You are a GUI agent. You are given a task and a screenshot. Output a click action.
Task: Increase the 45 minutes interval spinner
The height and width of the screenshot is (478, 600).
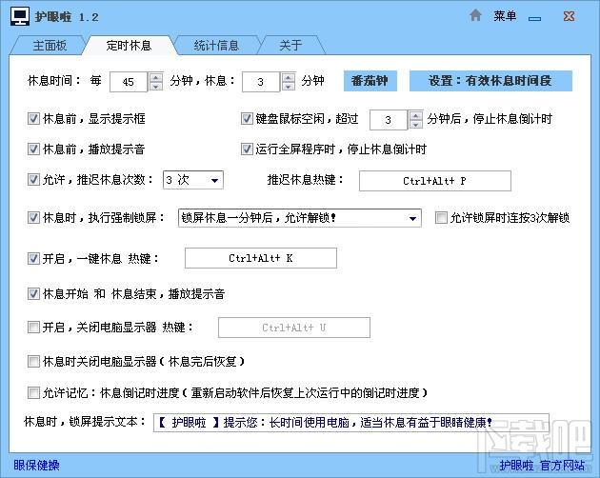tap(156, 77)
